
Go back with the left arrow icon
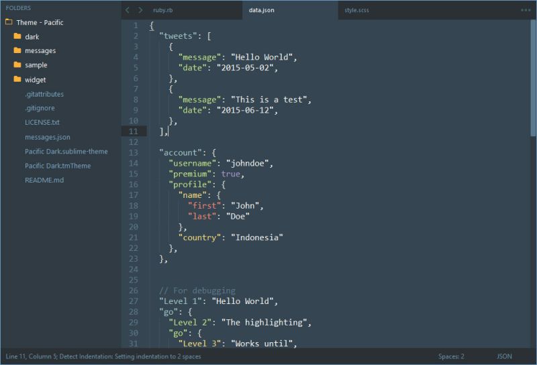point(128,10)
